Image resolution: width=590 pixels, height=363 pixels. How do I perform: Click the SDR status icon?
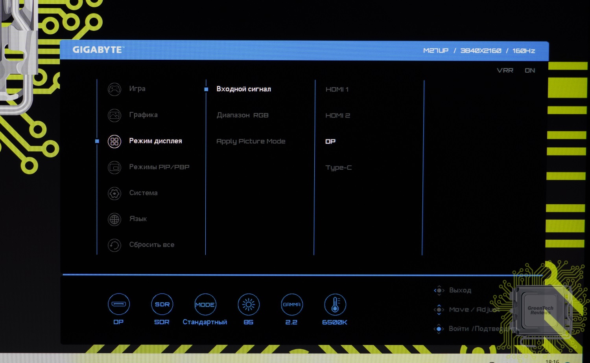coord(162,304)
